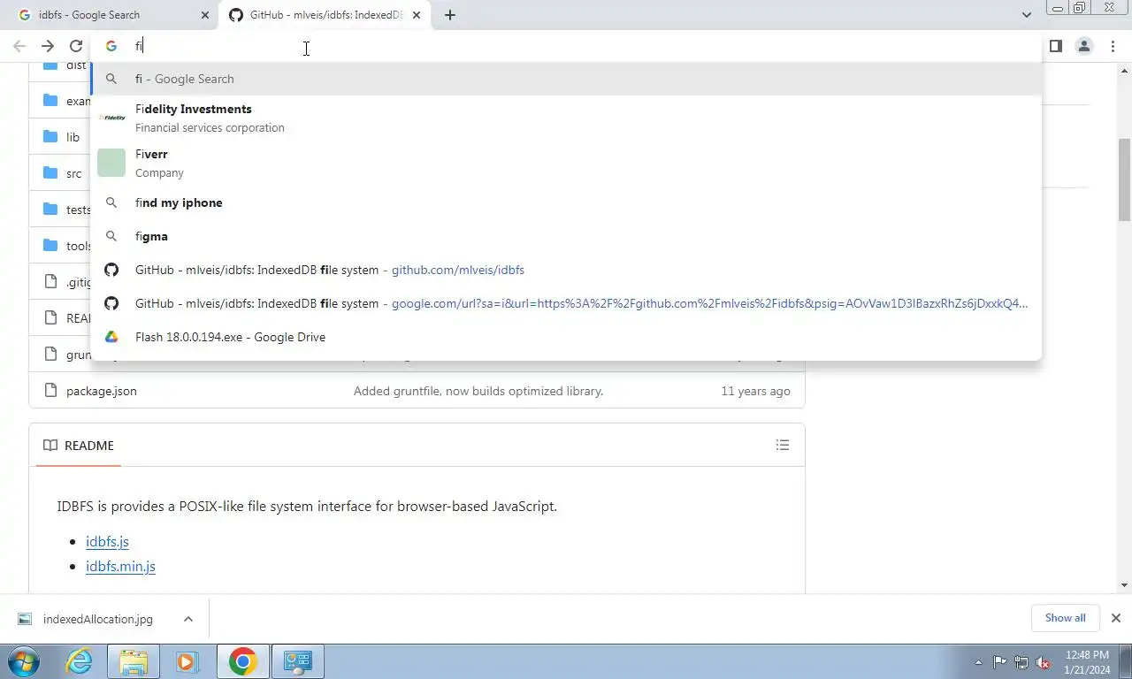
Task: Click the network tray icon
Action: coord(1021,662)
